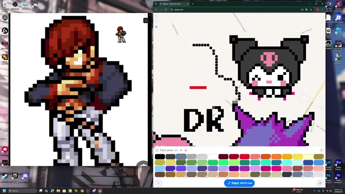Click the Buscar taskbar search box

pyautogui.click(x=23, y=191)
